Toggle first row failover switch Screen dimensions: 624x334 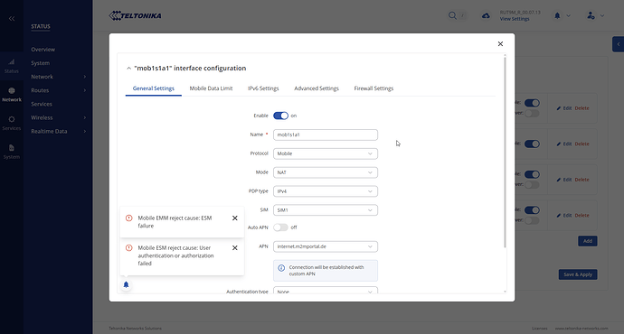pyautogui.click(x=532, y=113)
